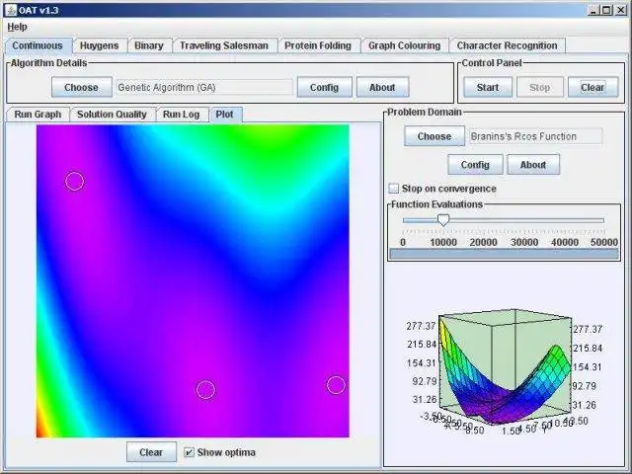
Task: Go to the Protein Folding tab
Action: coord(318,45)
